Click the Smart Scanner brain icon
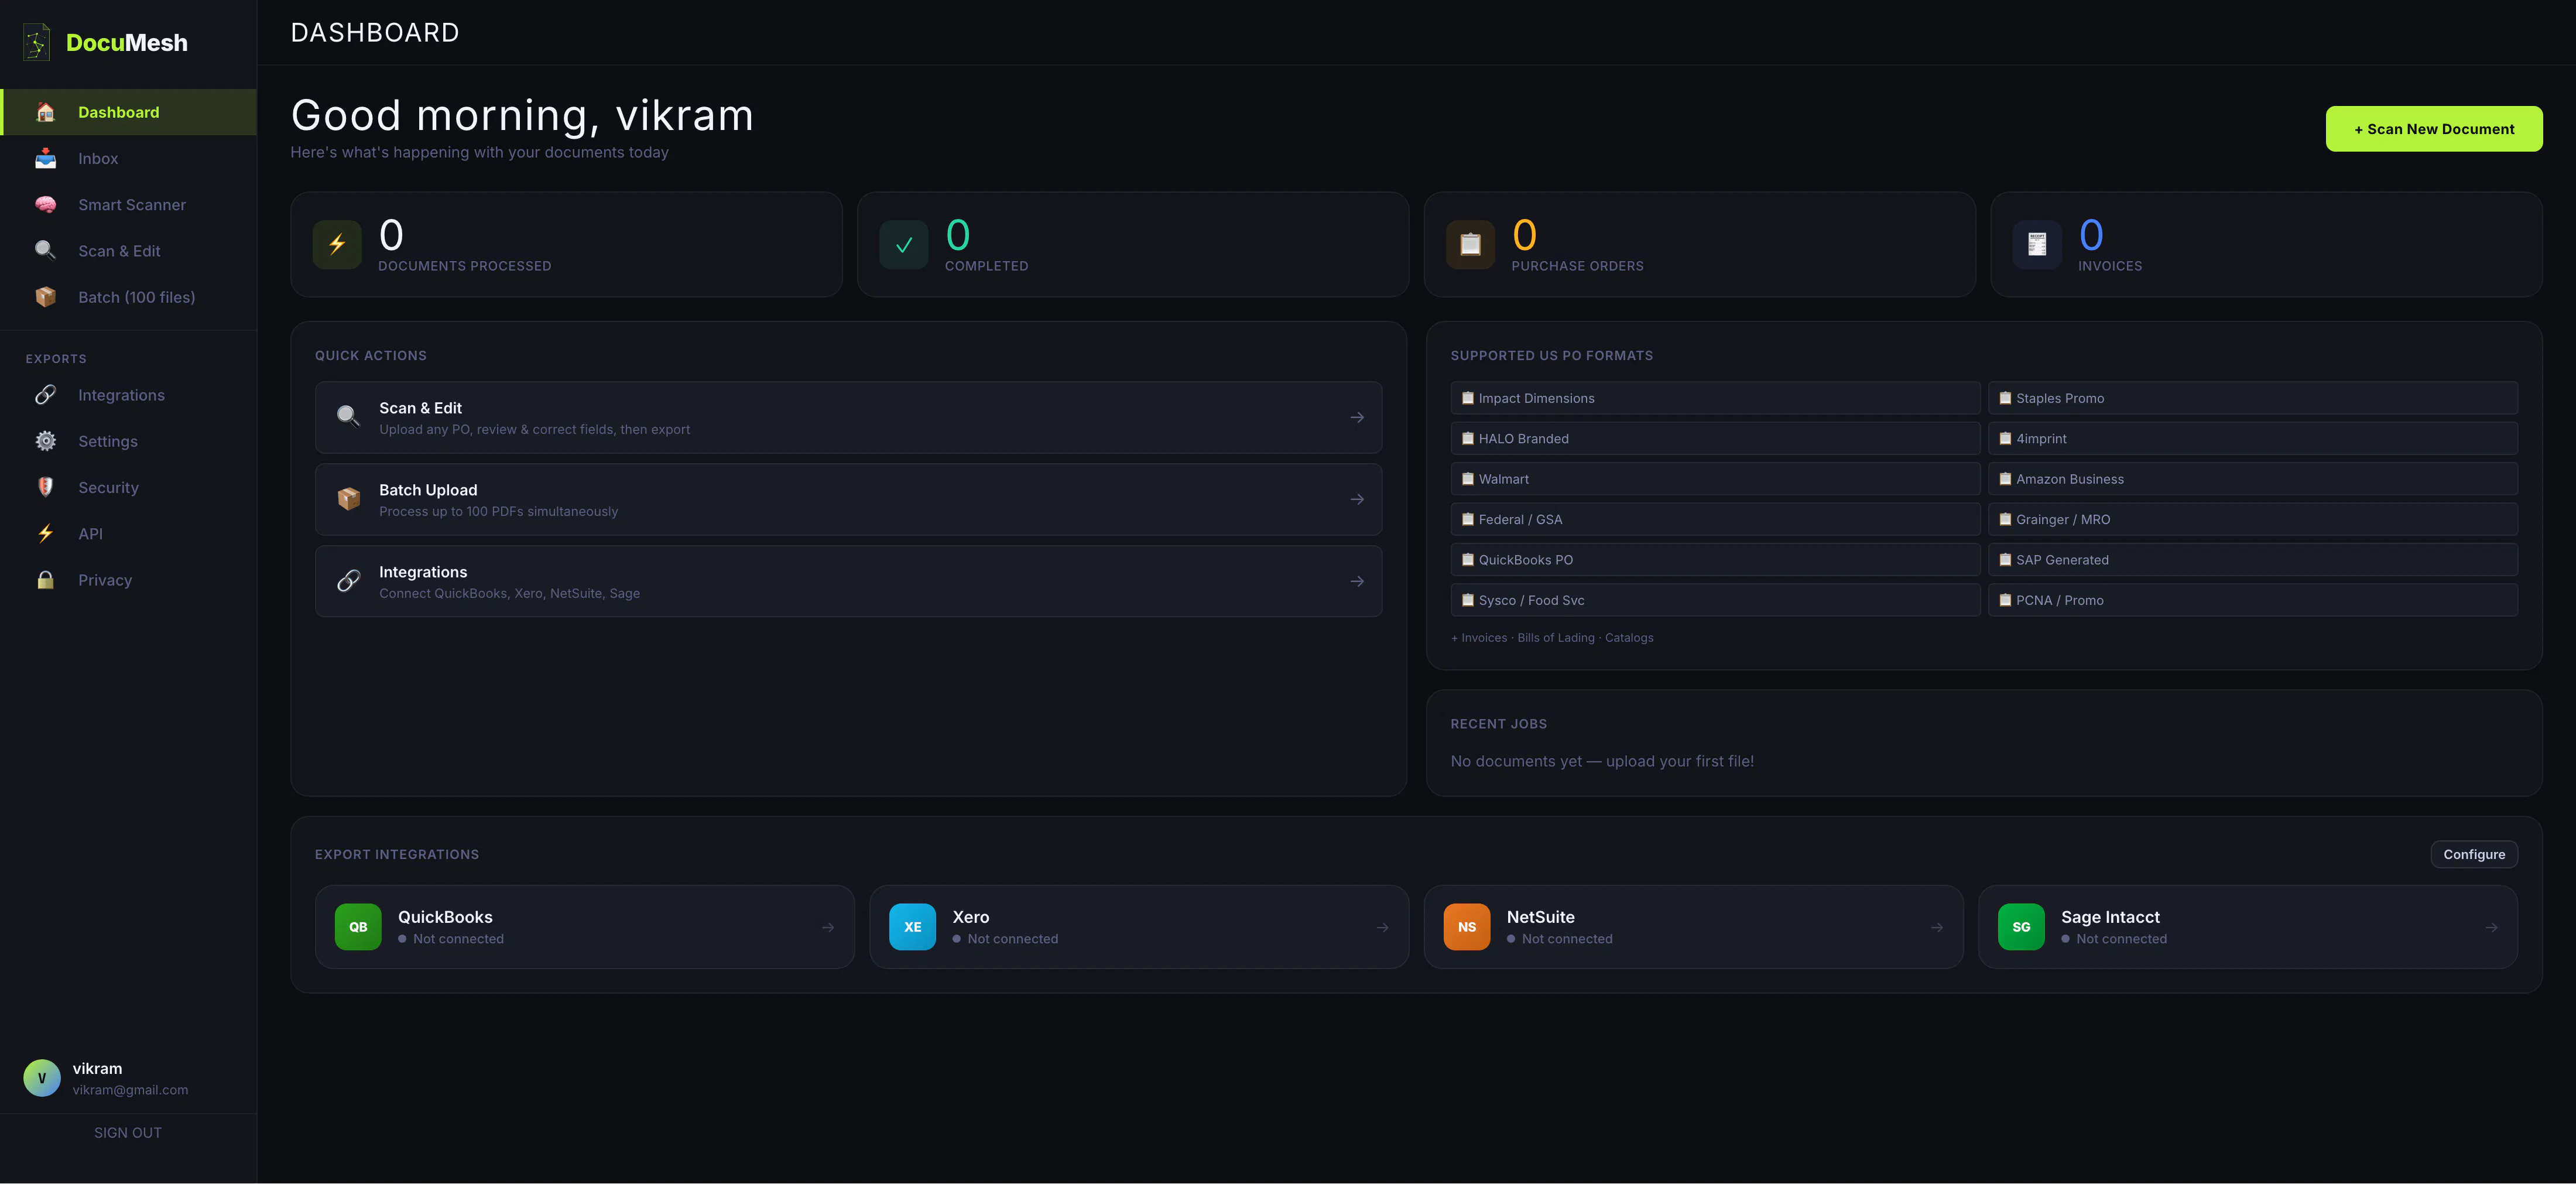The width and height of the screenshot is (2576, 1184). (45, 204)
